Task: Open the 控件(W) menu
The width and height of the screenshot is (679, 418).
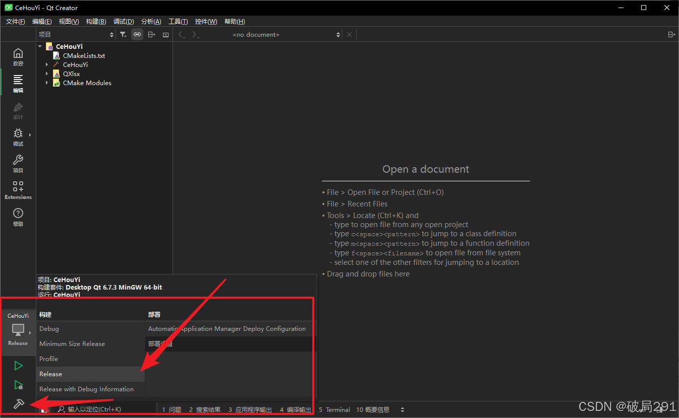Action: tap(206, 21)
